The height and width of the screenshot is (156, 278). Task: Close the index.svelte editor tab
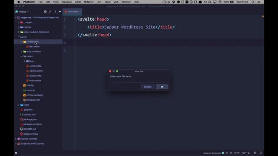[80, 12]
